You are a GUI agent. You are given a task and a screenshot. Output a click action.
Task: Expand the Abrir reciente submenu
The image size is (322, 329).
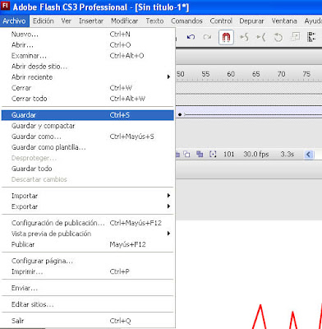pos(88,77)
